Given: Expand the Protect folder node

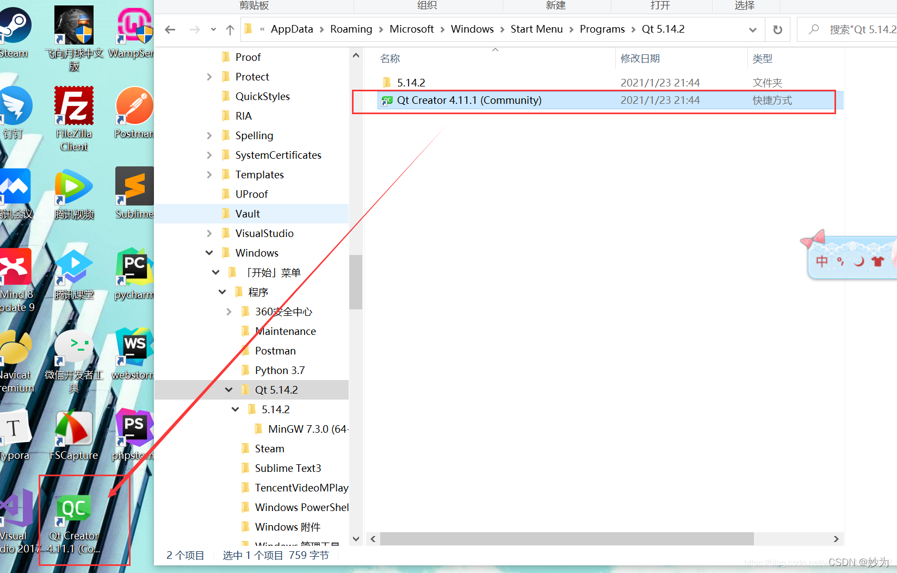Looking at the screenshot, I should point(209,77).
